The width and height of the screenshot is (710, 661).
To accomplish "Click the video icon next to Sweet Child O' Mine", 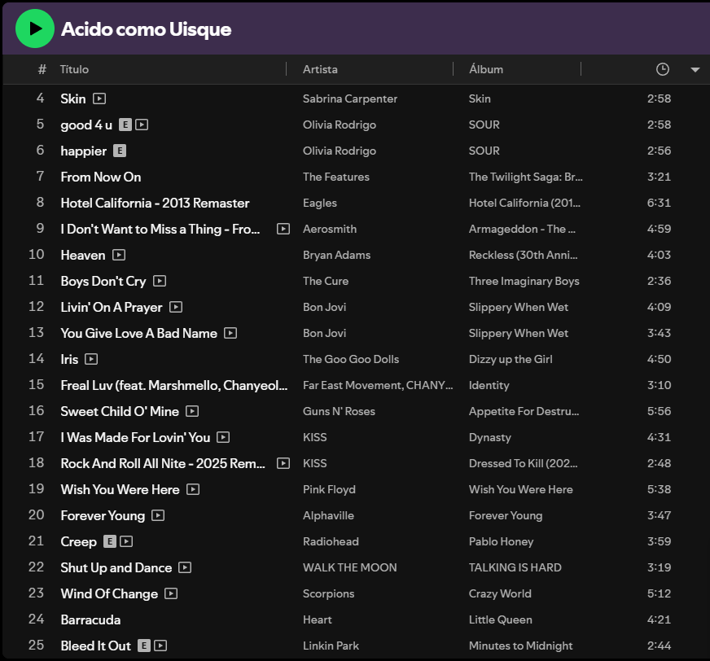I will [x=192, y=411].
